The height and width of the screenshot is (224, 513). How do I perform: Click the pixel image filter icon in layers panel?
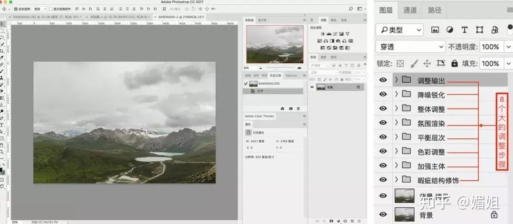pyautogui.click(x=435, y=30)
